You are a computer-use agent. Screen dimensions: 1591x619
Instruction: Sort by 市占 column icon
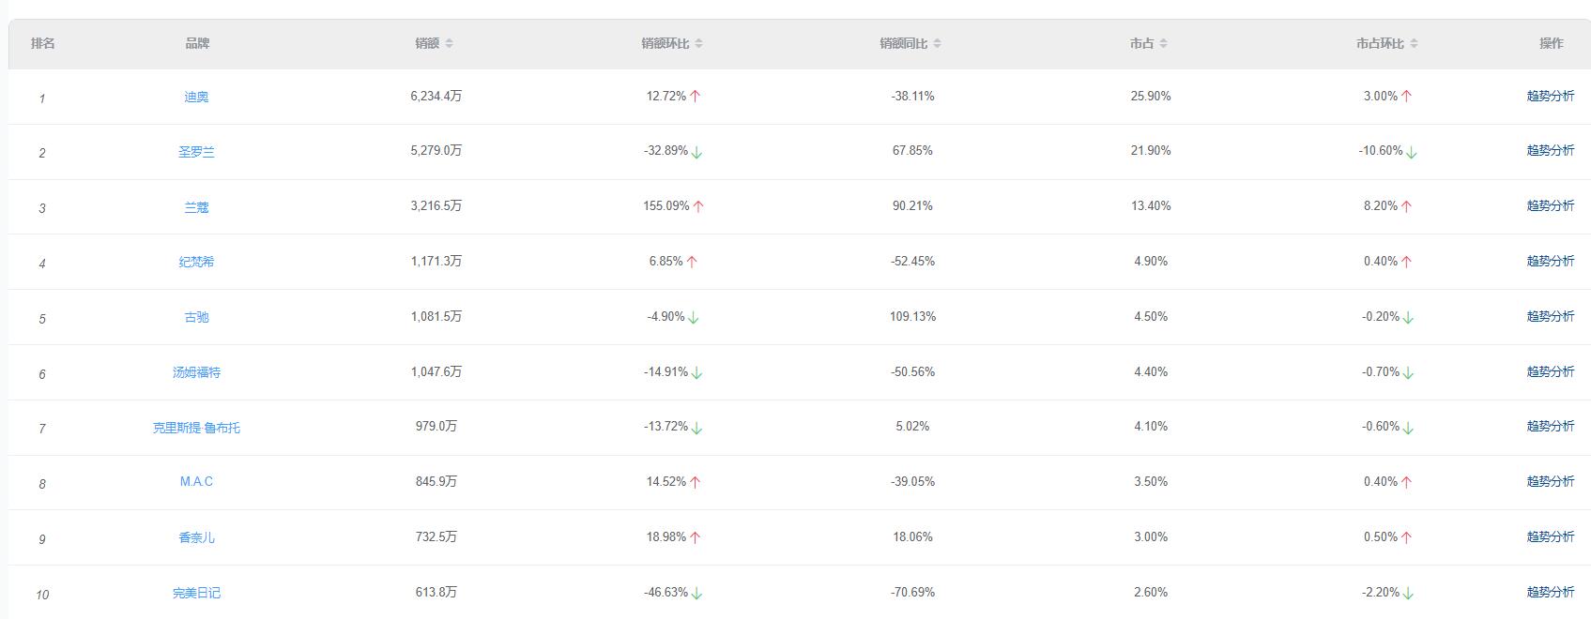click(1163, 44)
